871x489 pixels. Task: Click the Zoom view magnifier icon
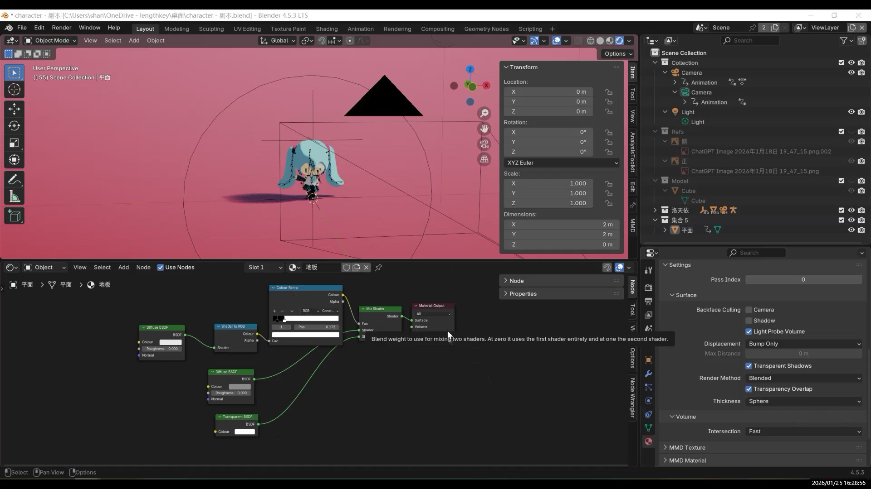coord(484,113)
